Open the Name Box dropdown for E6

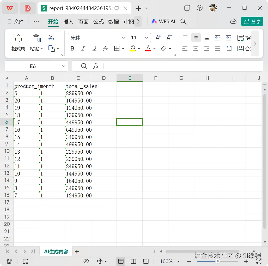64,66
